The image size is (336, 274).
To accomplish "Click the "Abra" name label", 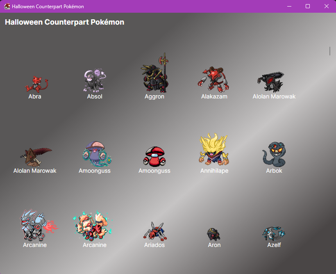I will 35,96.
